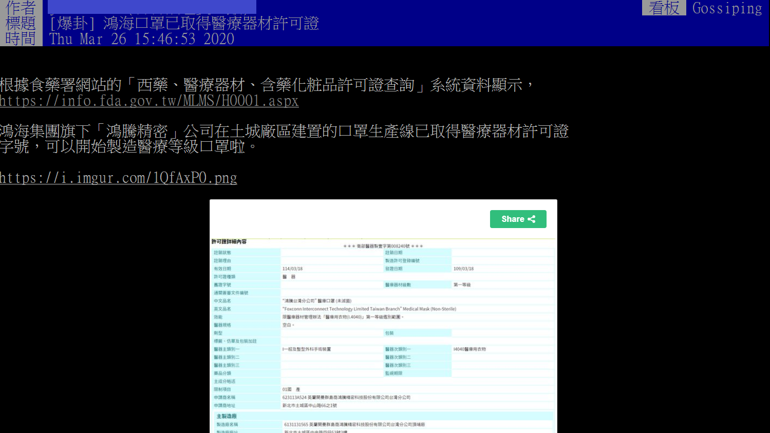Click the green Share button
Viewport: 770px width, 433px height.
pyautogui.click(x=518, y=219)
